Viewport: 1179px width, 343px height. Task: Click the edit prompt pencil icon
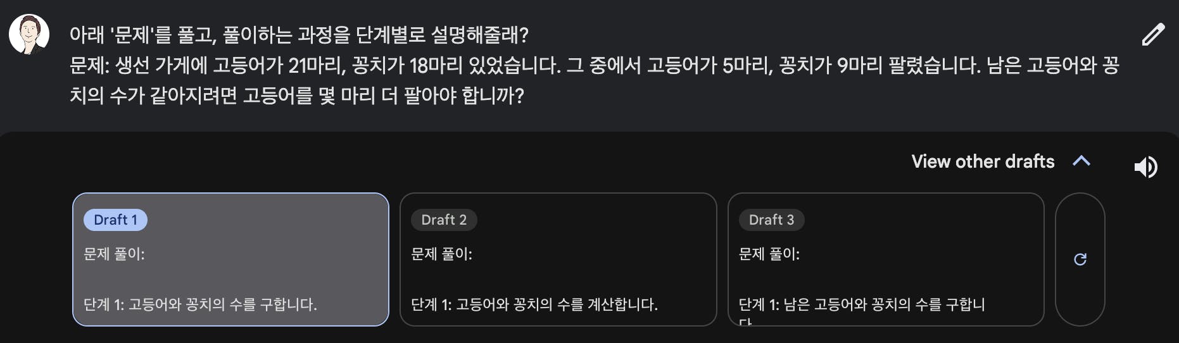pyautogui.click(x=1153, y=34)
